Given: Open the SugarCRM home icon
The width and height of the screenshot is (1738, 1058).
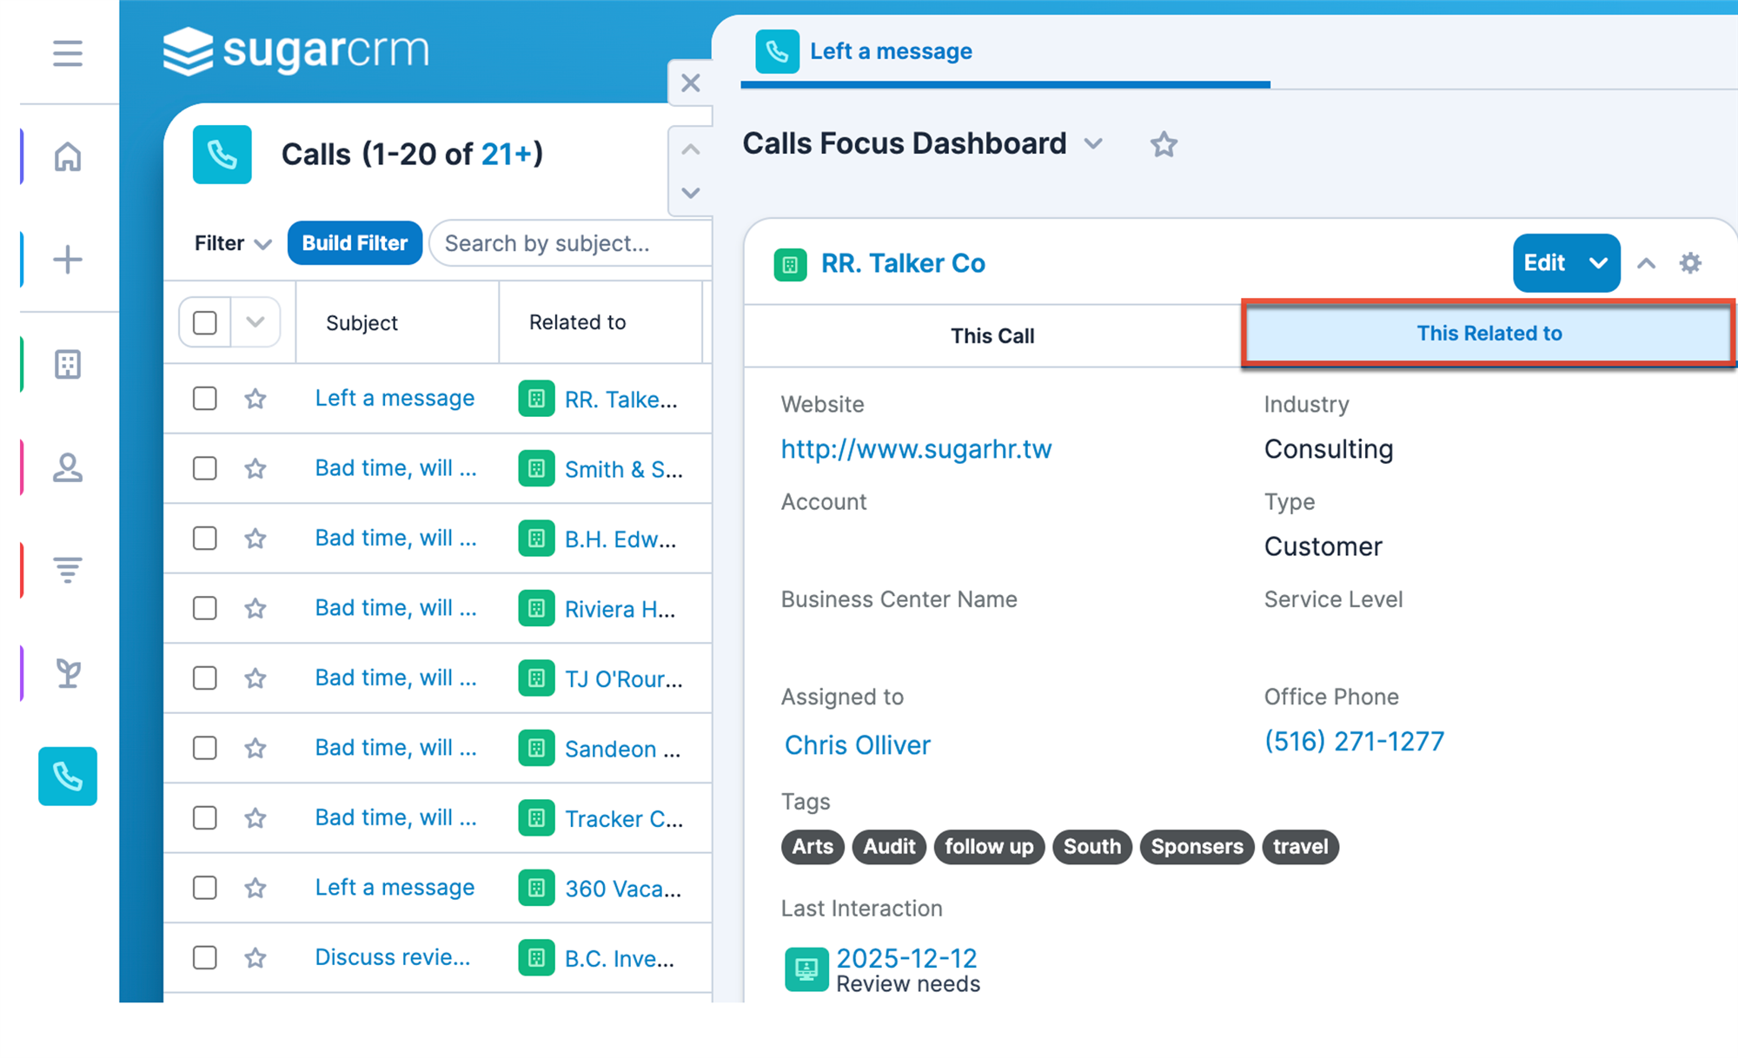Looking at the screenshot, I should (x=68, y=156).
